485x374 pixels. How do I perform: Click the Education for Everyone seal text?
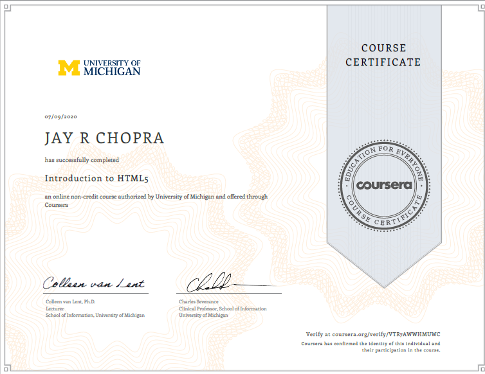tap(384, 160)
